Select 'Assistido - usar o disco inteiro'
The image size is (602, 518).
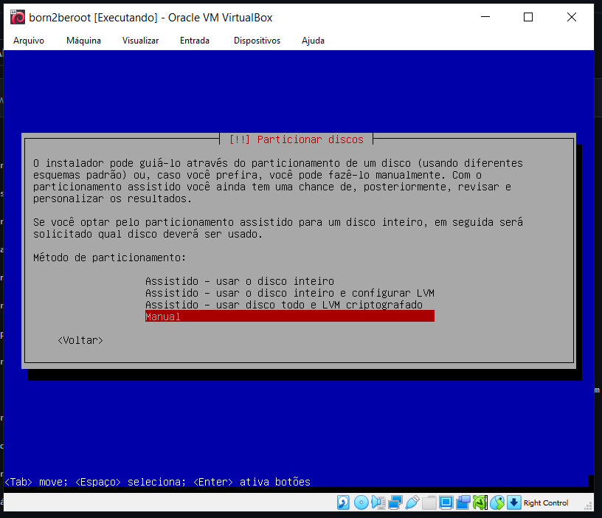(x=240, y=281)
